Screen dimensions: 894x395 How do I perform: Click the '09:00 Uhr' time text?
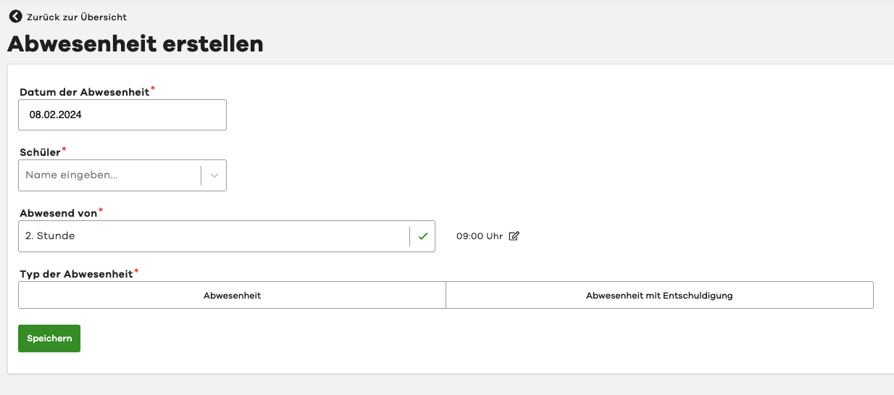(x=479, y=236)
